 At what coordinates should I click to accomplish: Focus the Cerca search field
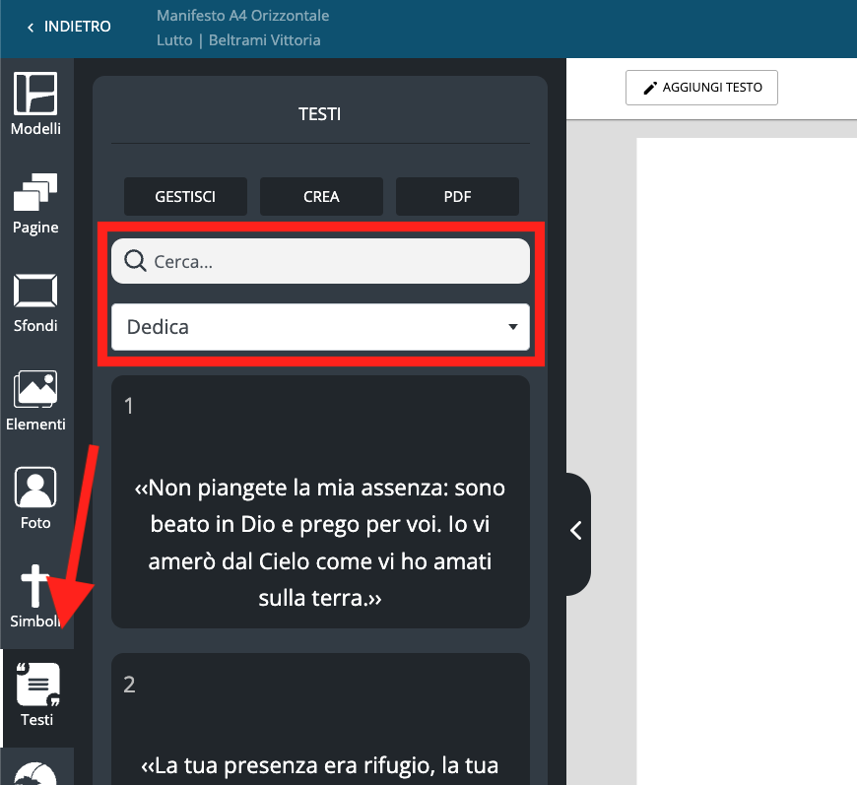point(335,261)
